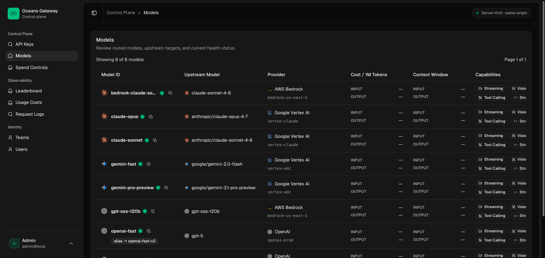Screen dimensions: 545x258
Task: Click Tool Calling badge in the gemini-fast row
Action: 492,169
